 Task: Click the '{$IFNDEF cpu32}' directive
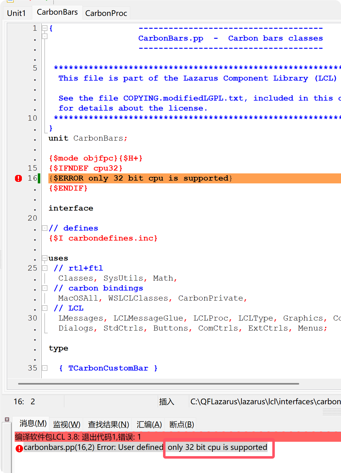point(86,168)
